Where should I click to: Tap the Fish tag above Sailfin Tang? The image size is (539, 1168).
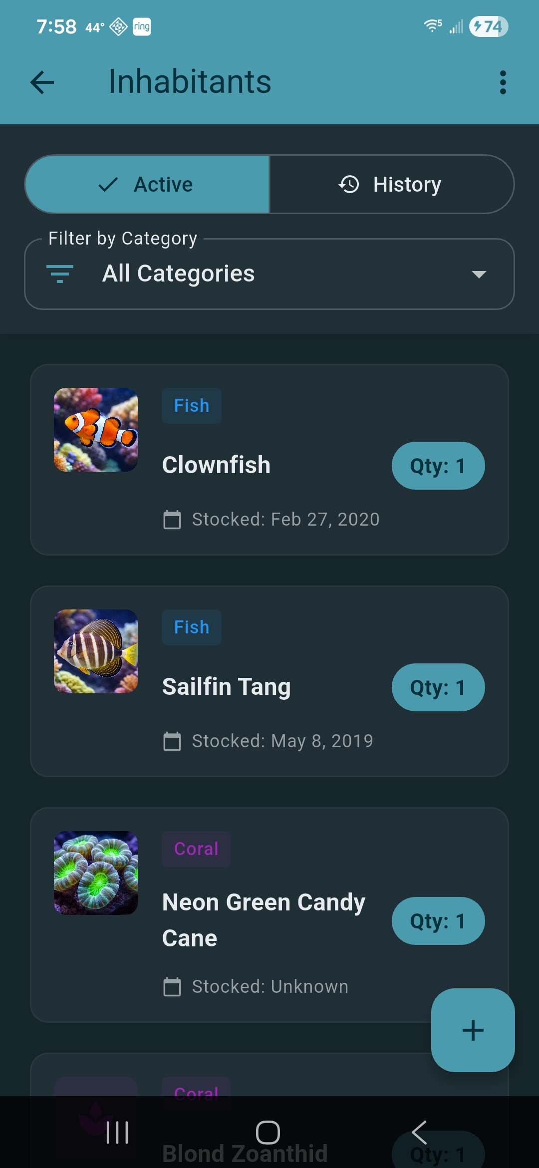point(192,627)
